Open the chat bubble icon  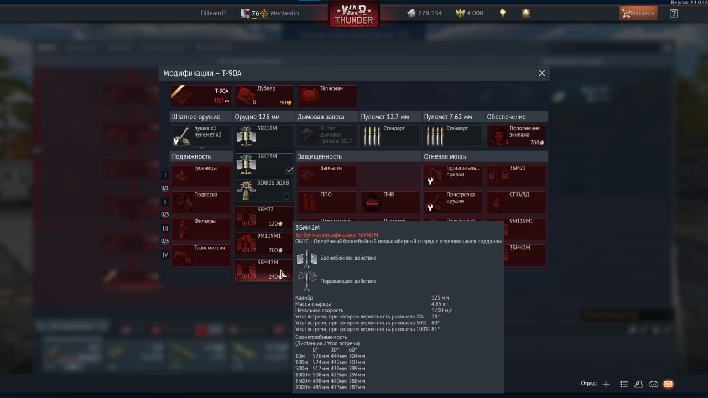point(653,384)
